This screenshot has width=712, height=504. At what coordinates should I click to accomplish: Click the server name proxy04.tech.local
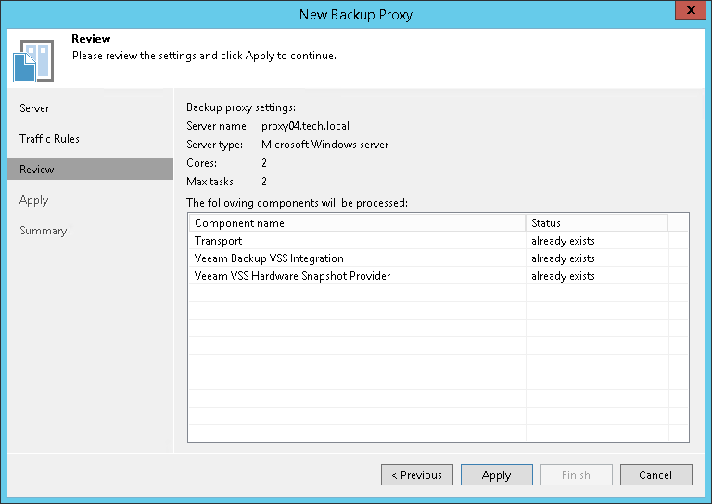[x=305, y=126]
